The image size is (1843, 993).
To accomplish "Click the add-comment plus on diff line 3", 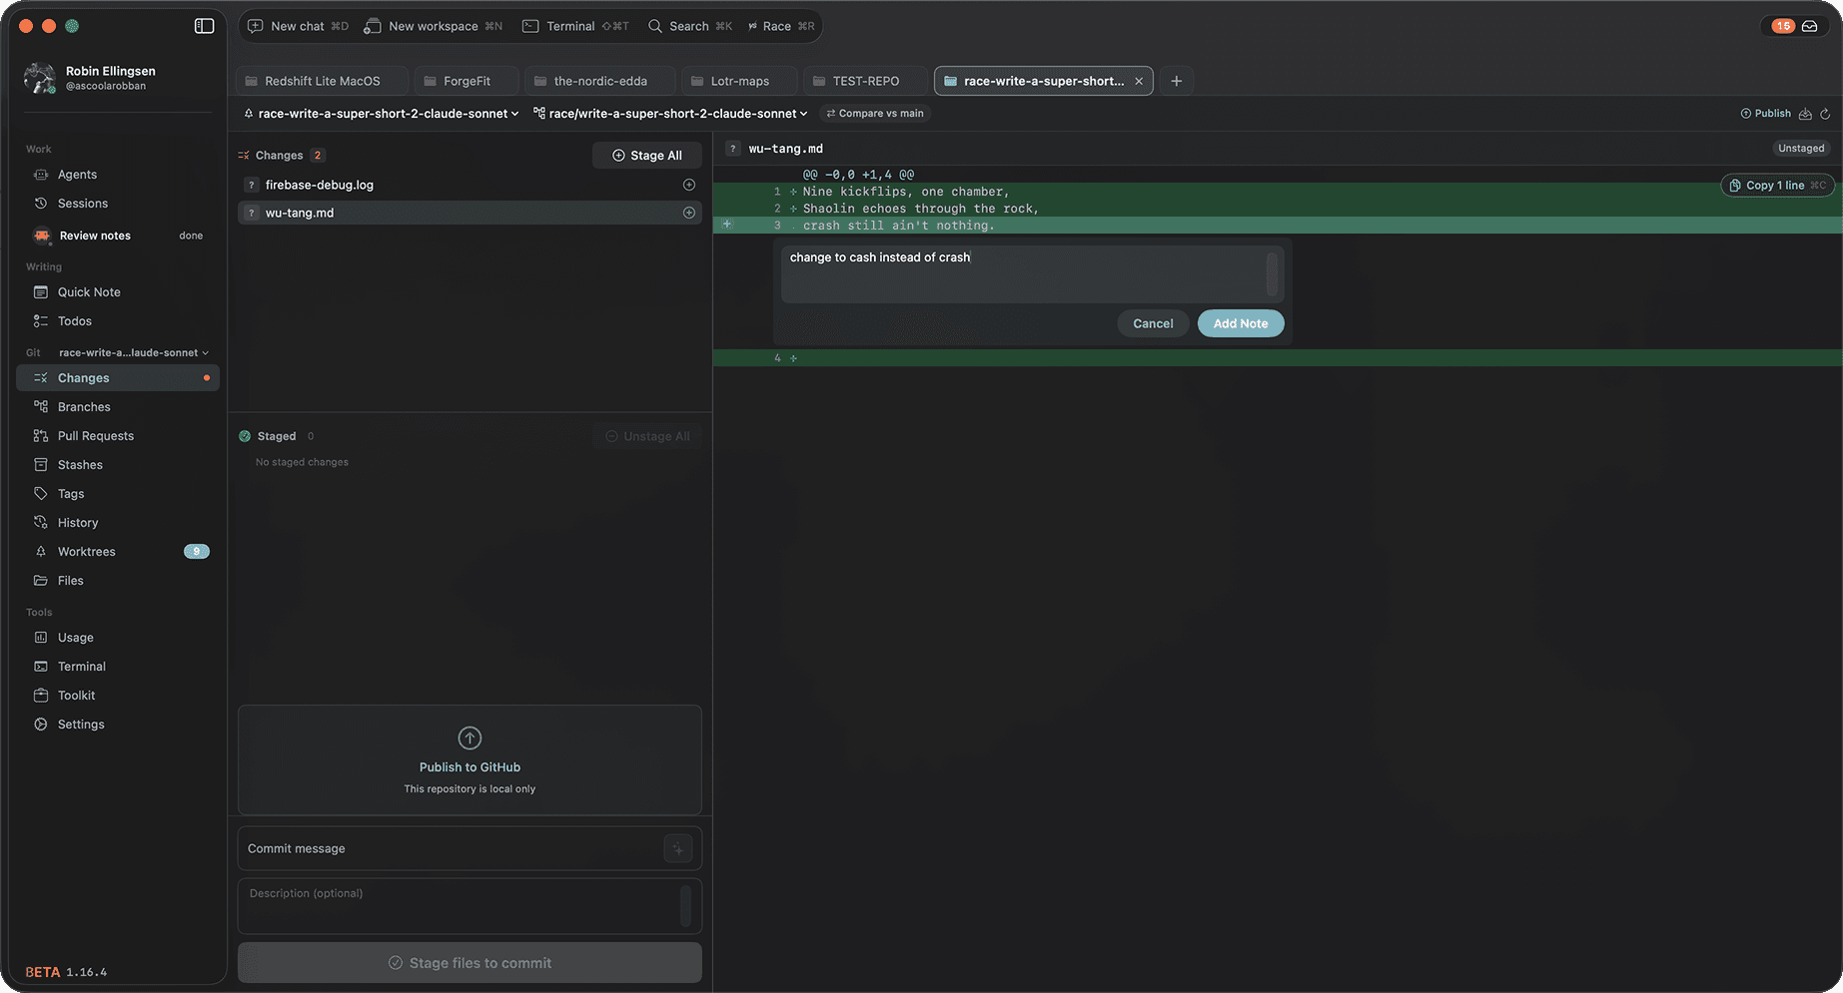I will coord(727,225).
